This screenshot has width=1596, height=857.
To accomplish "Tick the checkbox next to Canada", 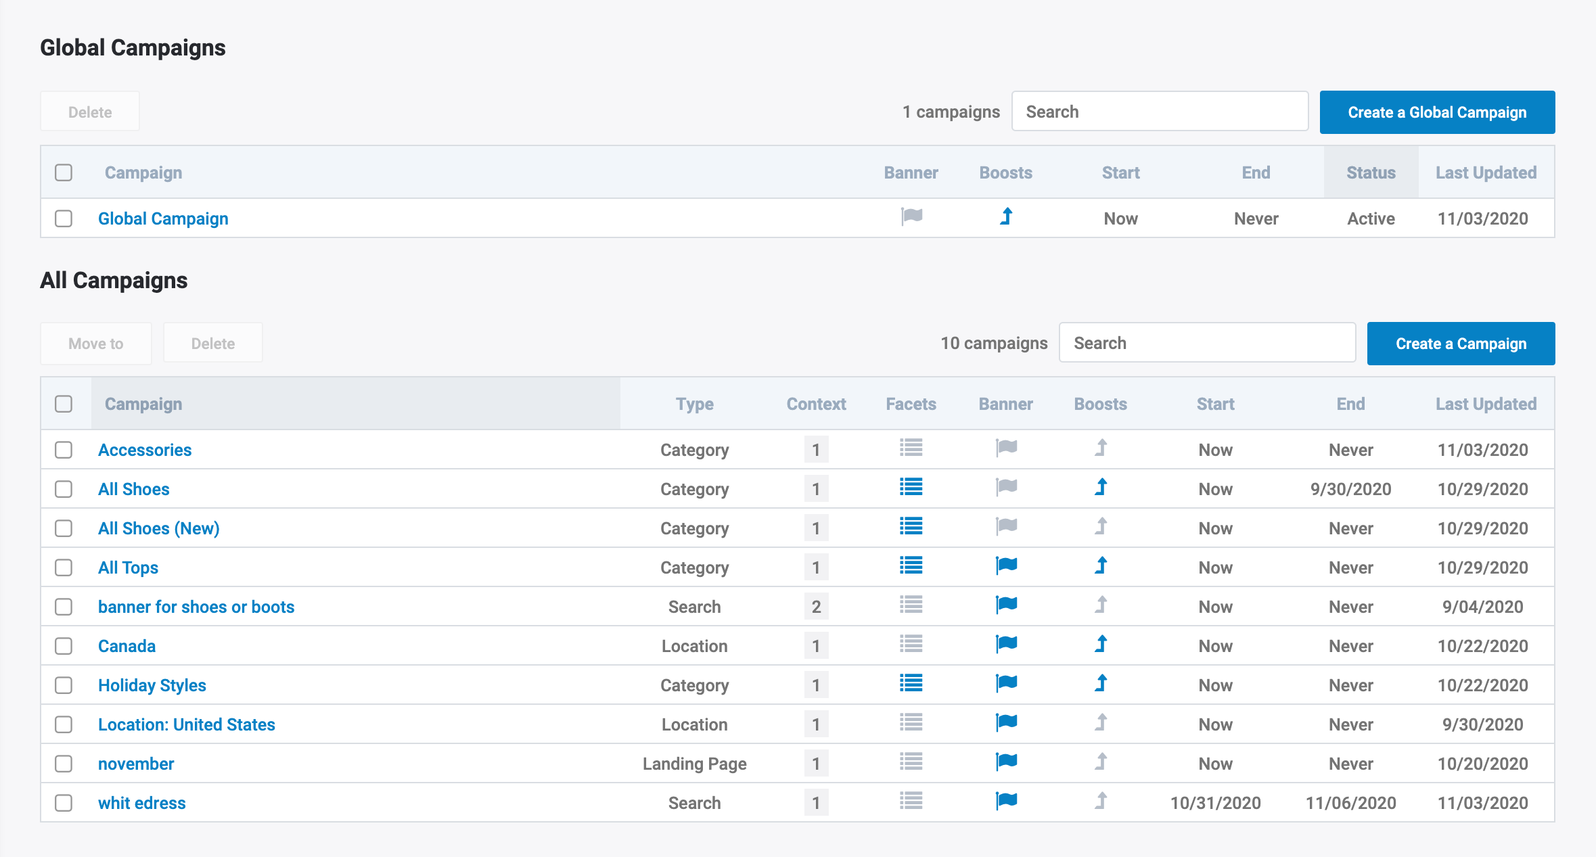I will (64, 646).
